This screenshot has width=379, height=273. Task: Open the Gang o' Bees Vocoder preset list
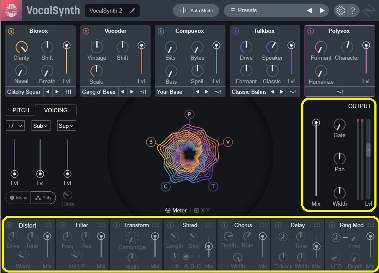pos(99,92)
